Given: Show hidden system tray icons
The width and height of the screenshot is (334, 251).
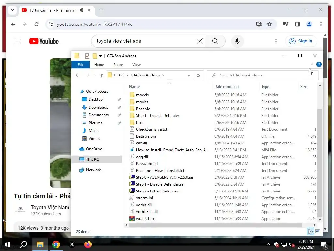Looking at the screenshot, I should coord(268,244).
